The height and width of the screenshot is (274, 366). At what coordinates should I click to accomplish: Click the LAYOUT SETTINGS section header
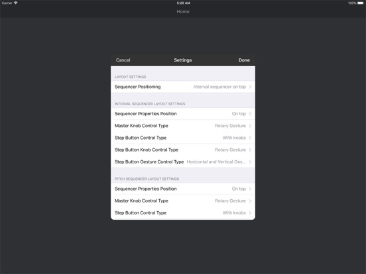130,77
